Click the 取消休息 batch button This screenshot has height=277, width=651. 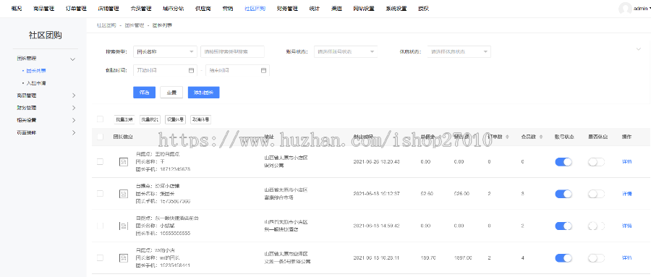[200, 119]
